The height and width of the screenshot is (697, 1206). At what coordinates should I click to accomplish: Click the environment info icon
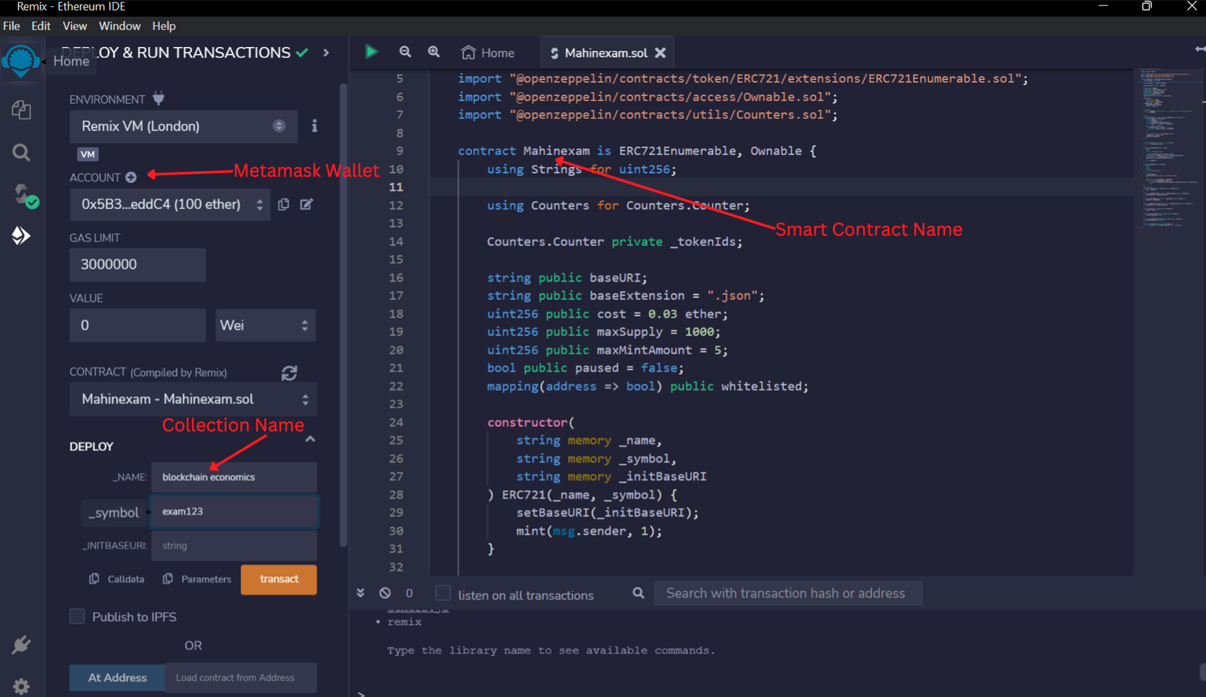tap(314, 126)
